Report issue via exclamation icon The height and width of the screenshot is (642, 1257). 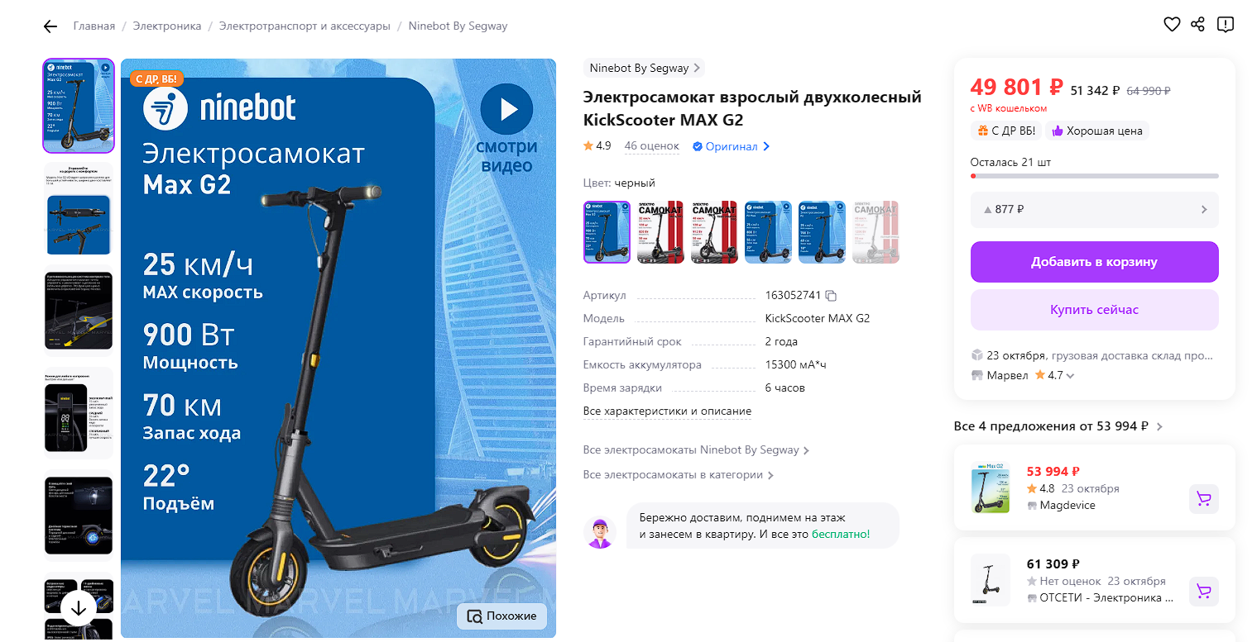click(x=1226, y=25)
